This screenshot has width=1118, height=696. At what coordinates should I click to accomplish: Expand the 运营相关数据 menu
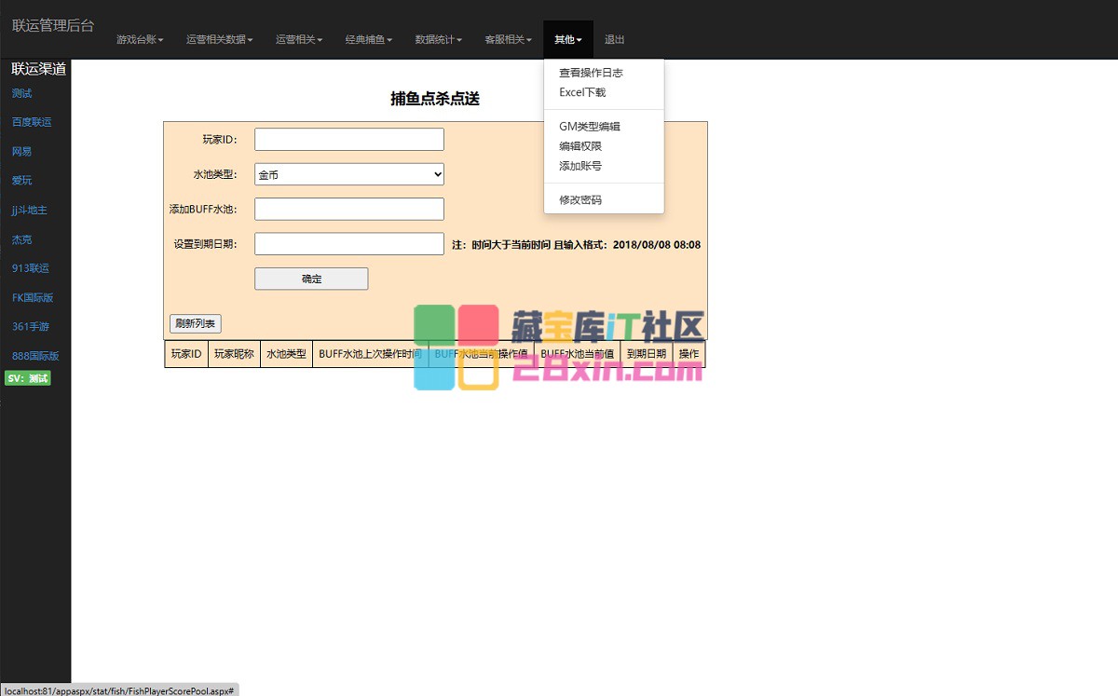(x=219, y=40)
